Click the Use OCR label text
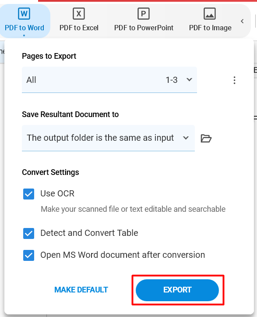The image size is (257, 317). [57, 194]
